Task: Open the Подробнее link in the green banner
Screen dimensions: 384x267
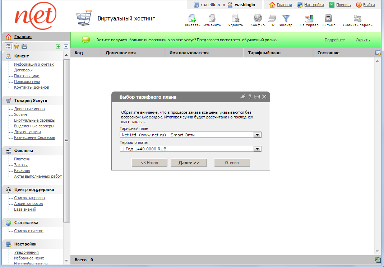Action: pos(335,40)
